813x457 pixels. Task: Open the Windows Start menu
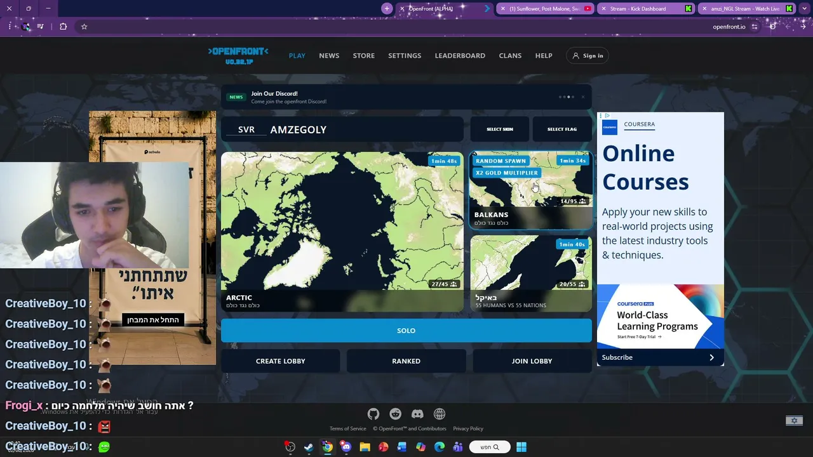[521, 447]
